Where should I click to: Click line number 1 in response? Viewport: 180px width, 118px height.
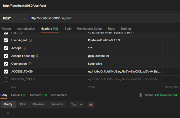tap(8, 113)
